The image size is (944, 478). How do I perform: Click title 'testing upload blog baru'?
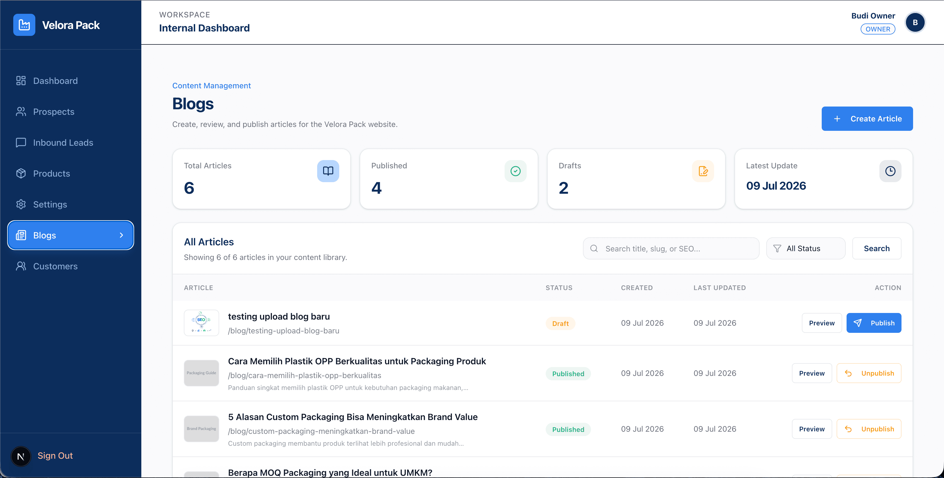[279, 317]
